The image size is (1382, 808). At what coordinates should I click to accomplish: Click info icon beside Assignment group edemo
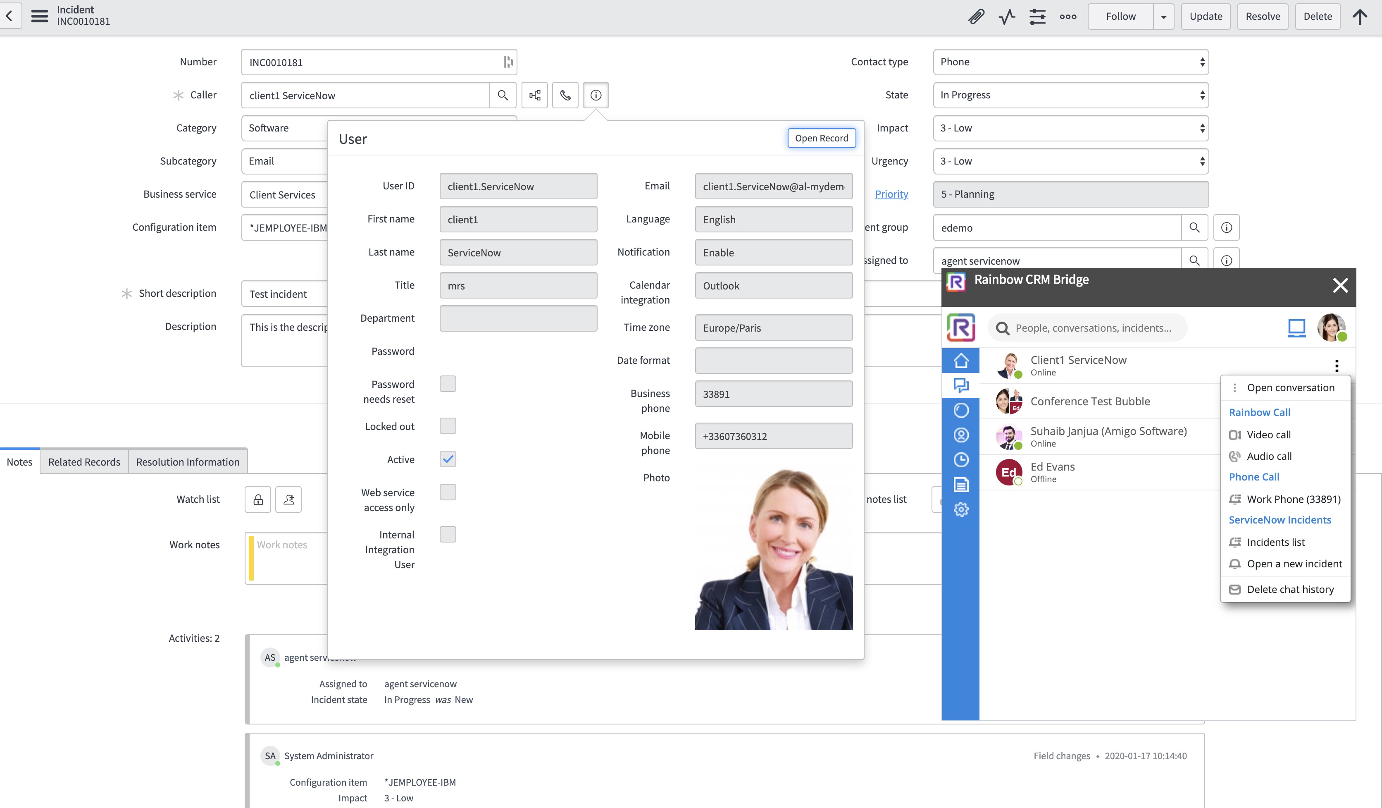[x=1227, y=227]
